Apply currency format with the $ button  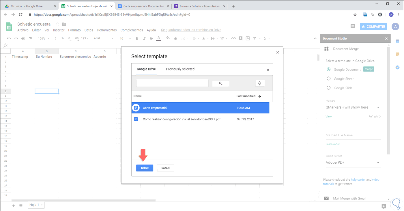(x=55, y=38)
